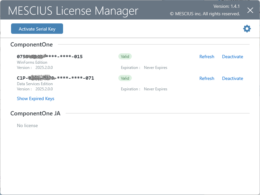Click the Version: 1.4.1 label

(x=227, y=6)
